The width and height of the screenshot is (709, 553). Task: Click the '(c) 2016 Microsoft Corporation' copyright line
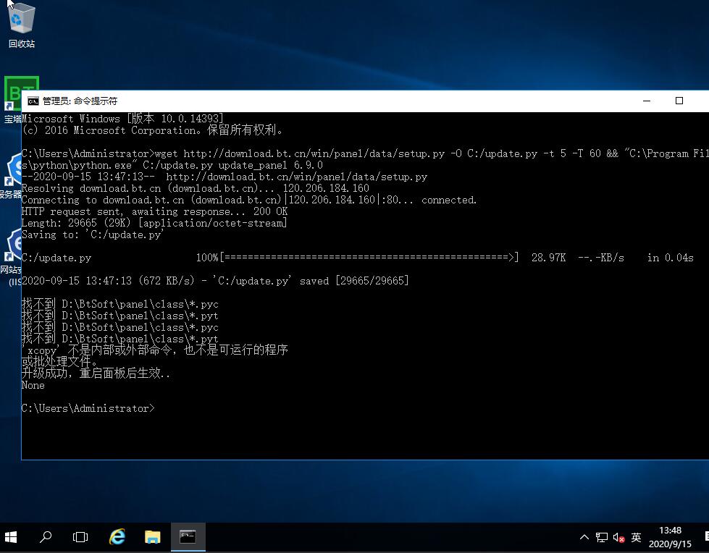(x=153, y=130)
